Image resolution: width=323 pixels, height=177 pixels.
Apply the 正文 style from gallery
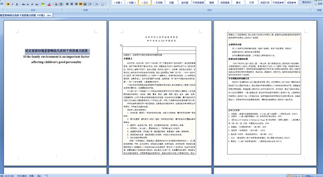(x=145, y=2)
